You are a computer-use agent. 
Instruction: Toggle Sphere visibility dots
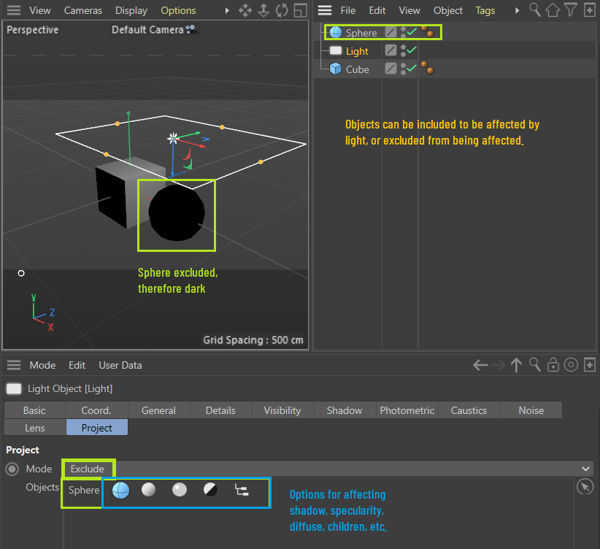[403, 32]
